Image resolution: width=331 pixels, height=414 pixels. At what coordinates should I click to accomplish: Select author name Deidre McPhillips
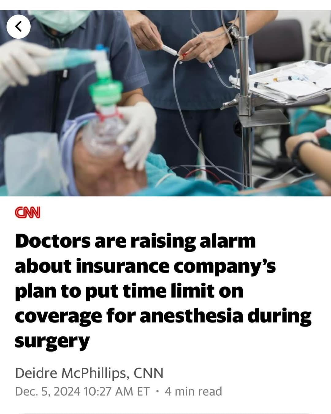(x=70, y=373)
